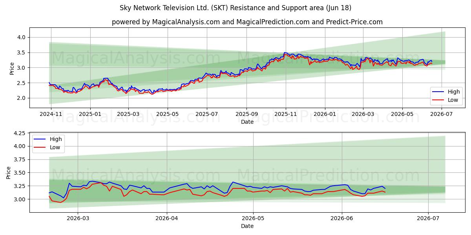Click the '2025-01' date tick label
The image size is (471, 235).
coord(90,114)
